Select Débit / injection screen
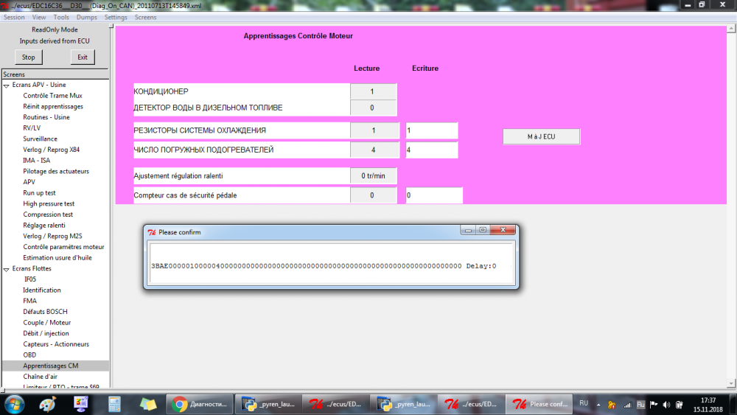 tap(46, 333)
